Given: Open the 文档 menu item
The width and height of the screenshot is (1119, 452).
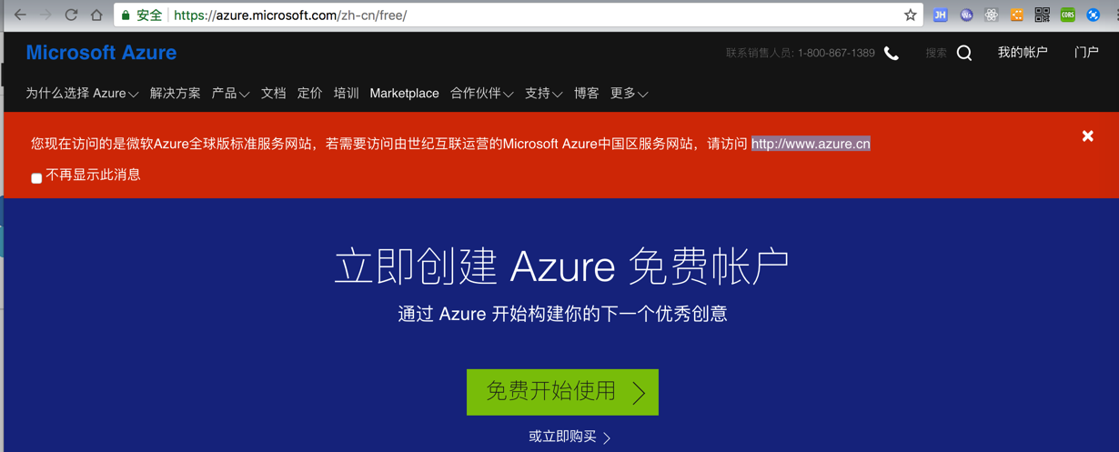Looking at the screenshot, I should pos(273,94).
